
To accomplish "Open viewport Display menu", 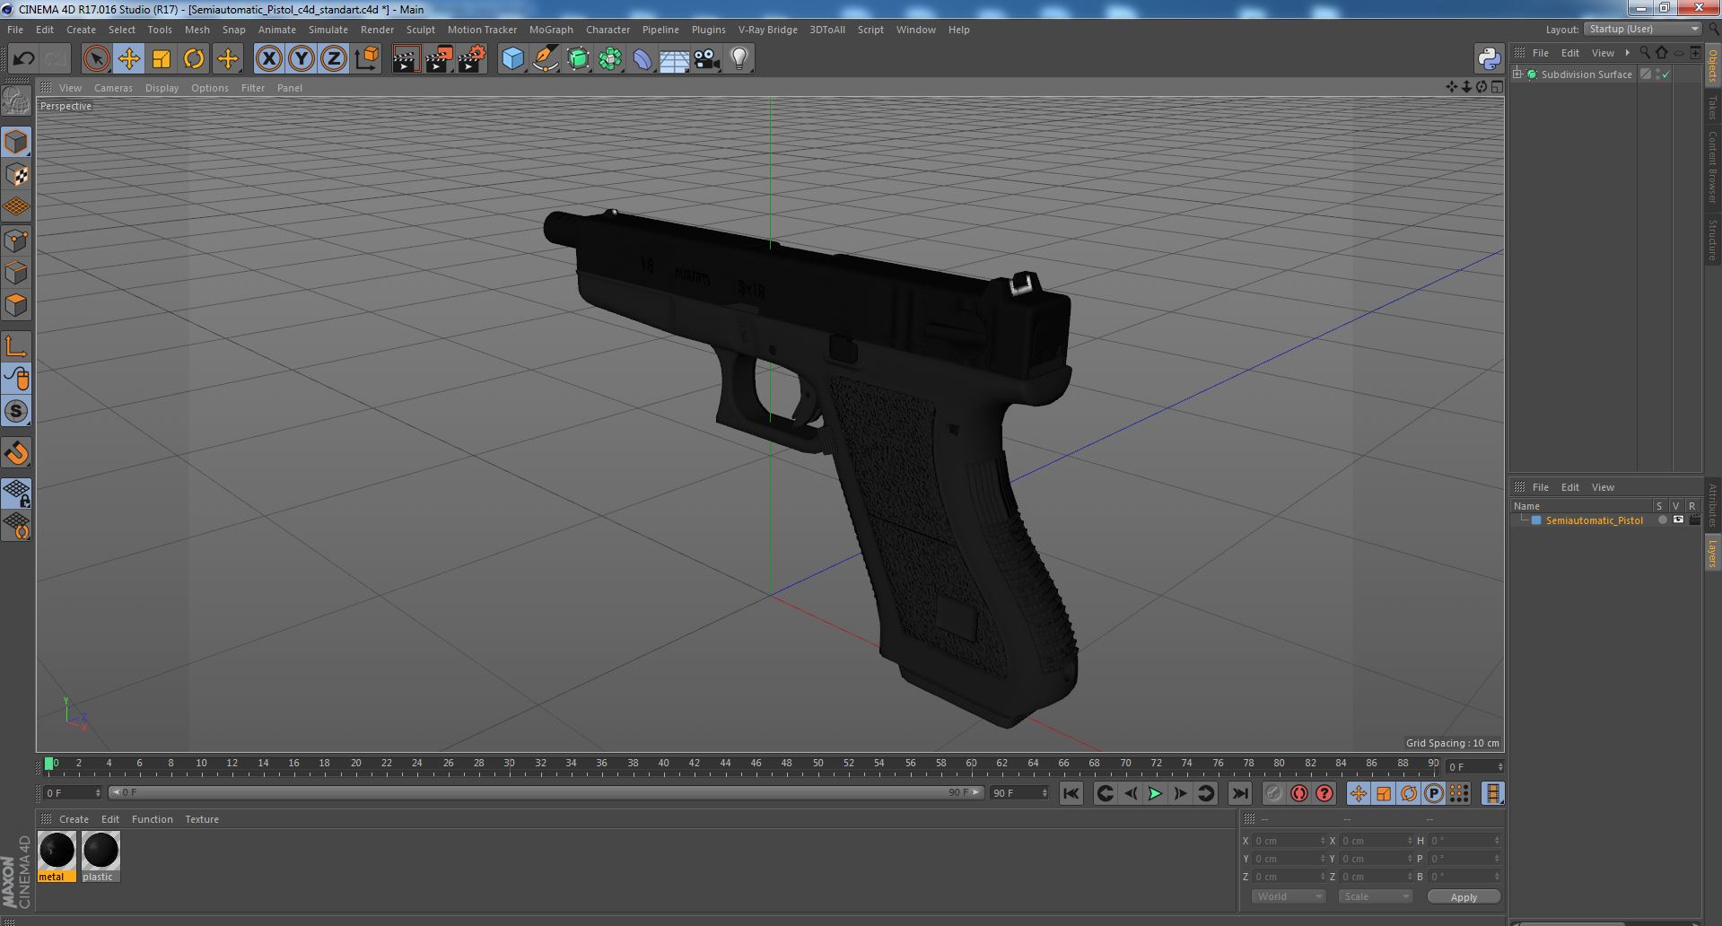I will click(162, 88).
